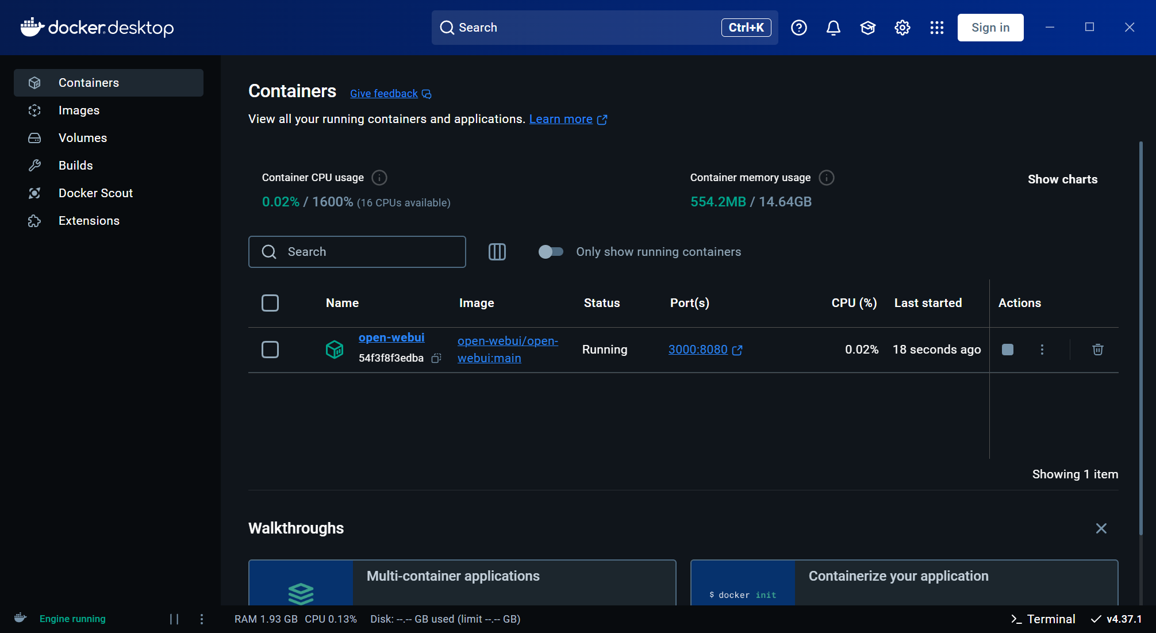Copy the container ID 54f3f8f3edba
Viewport: 1156px width, 633px height.
tap(436, 358)
